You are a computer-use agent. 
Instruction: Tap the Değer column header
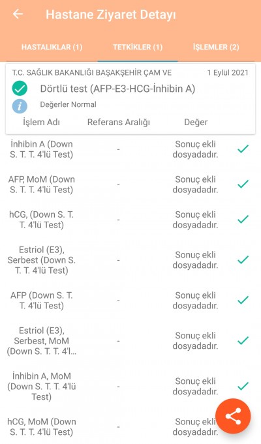coord(196,123)
